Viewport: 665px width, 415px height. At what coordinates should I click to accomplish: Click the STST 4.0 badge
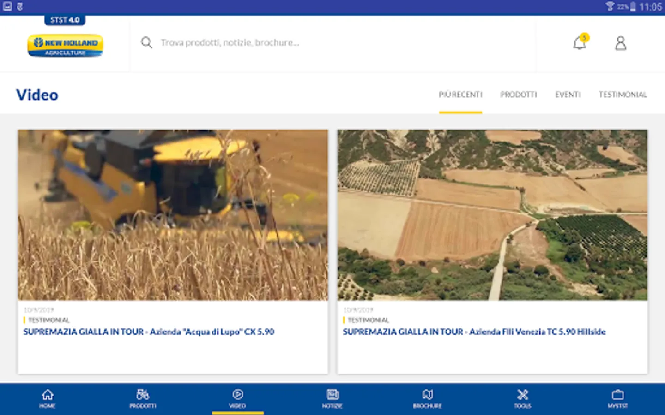pyautogui.click(x=65, y=20)
